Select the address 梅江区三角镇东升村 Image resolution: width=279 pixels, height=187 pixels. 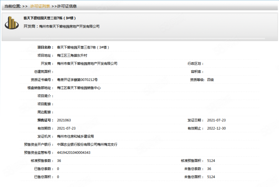tap(72, 55)
